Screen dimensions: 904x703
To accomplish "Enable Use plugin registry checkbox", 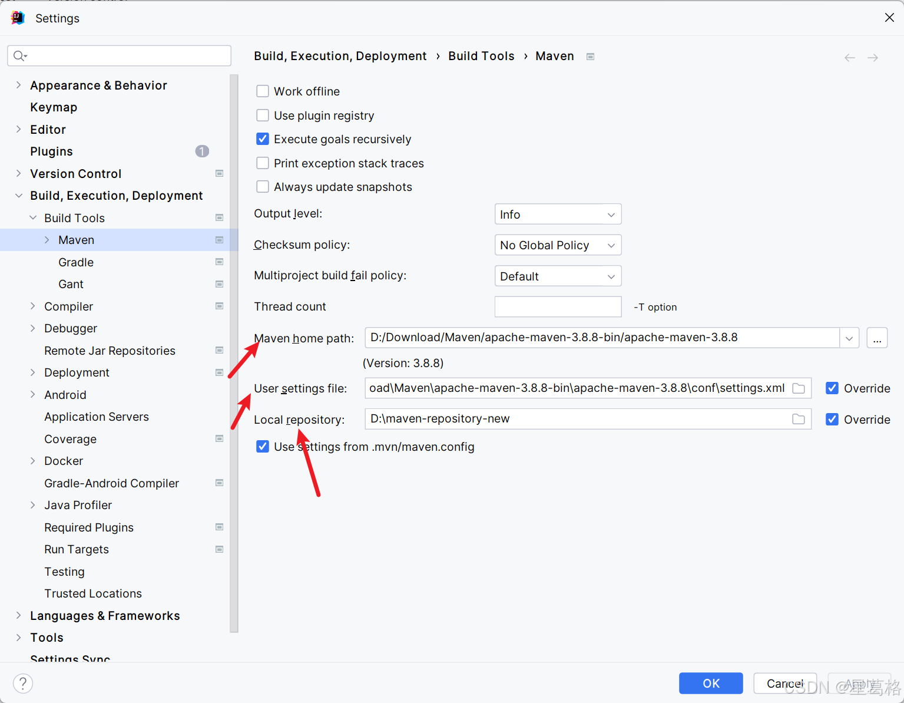I will pos(263,115).
